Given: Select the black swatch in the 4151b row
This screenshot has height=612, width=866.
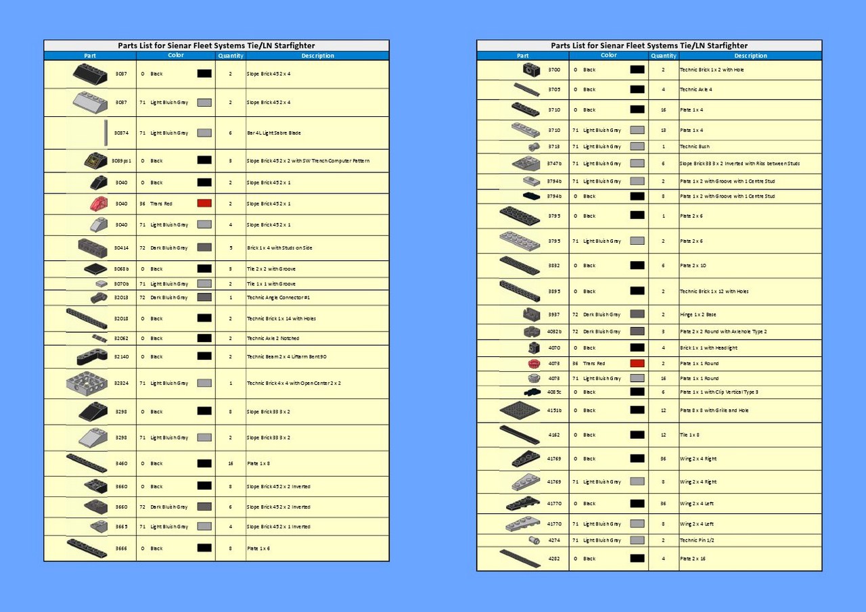Looking at the screenshot, I should click(637, 410).
